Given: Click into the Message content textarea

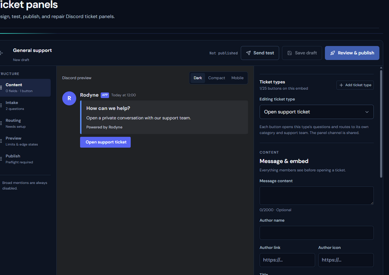Looking at the screenshot, I should 316,196.
